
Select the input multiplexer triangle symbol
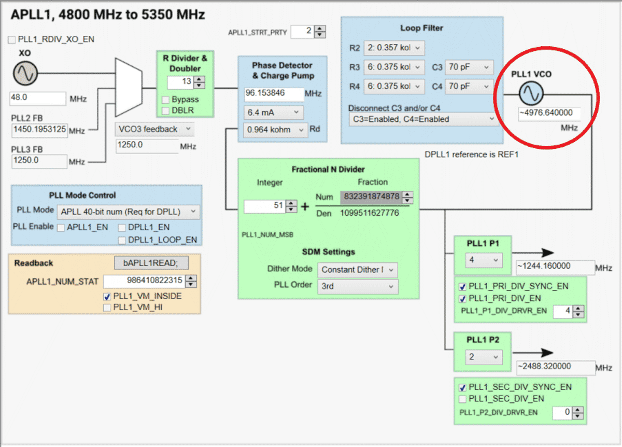(x=129, y=88)
